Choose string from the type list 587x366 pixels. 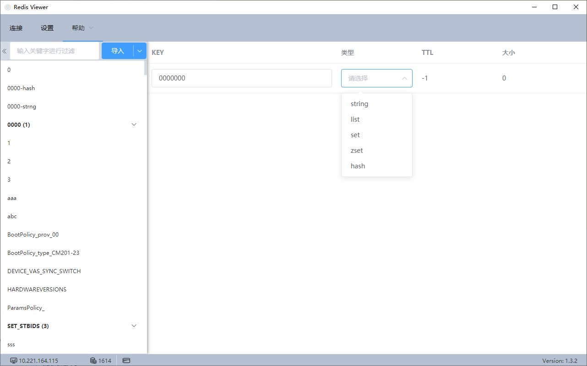click(377, 104)
